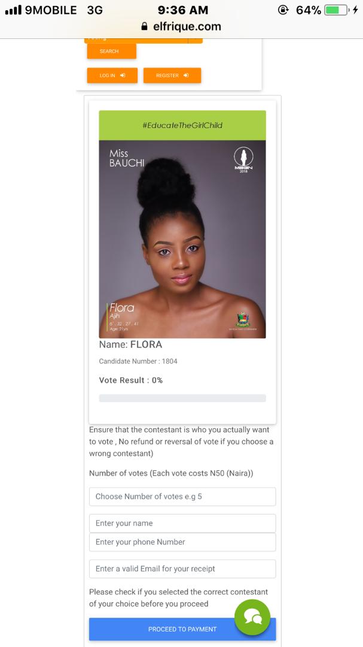Image resolution: width=363 pixels, height=647 pixels.
Task: Tap the cellular signal bars icon
Action: click(13, 10)
